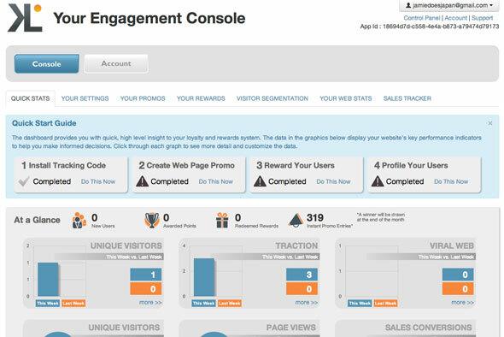Expand more details for Traction chart
504x337 pixels.
pyautogui.click(x=307, y=303)
